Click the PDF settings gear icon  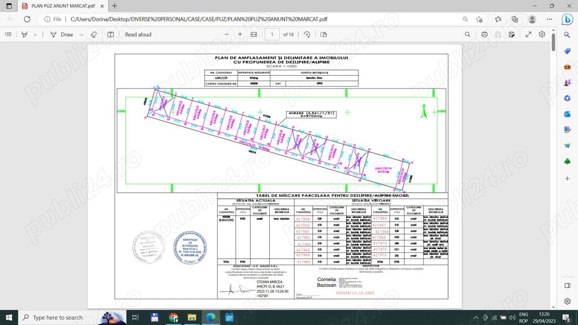pyautogui.click(x=542, y=35)
